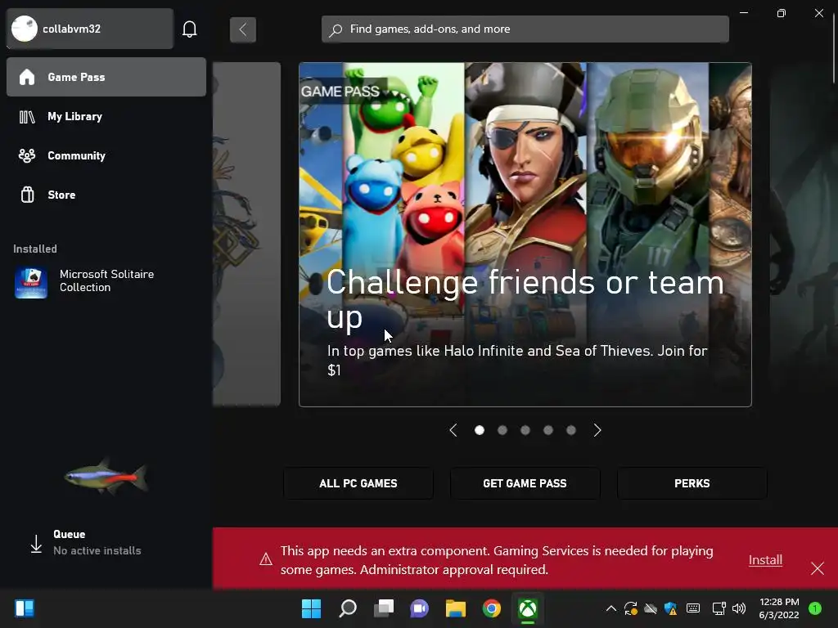Click the Game Pass home icon
The width and height of the screenshot is (838, 628).
pos(27,77)
